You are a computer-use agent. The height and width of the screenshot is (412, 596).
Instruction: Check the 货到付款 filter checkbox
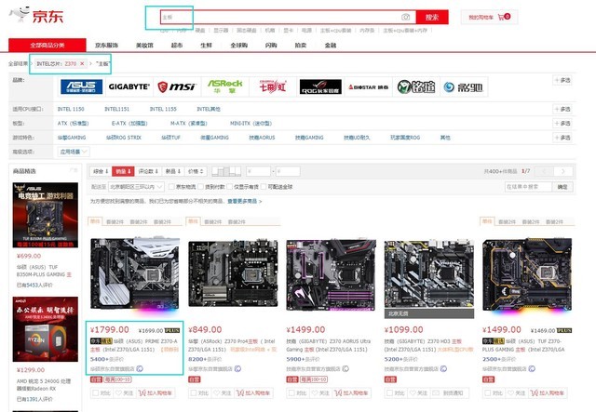coord(200,187)
